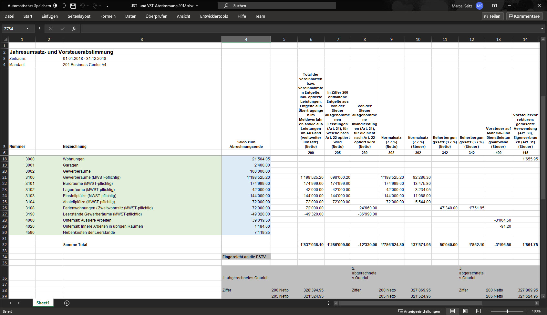Click the Suchen search box
The width and height of the screenshot is (547, 315).
point(277,6)
